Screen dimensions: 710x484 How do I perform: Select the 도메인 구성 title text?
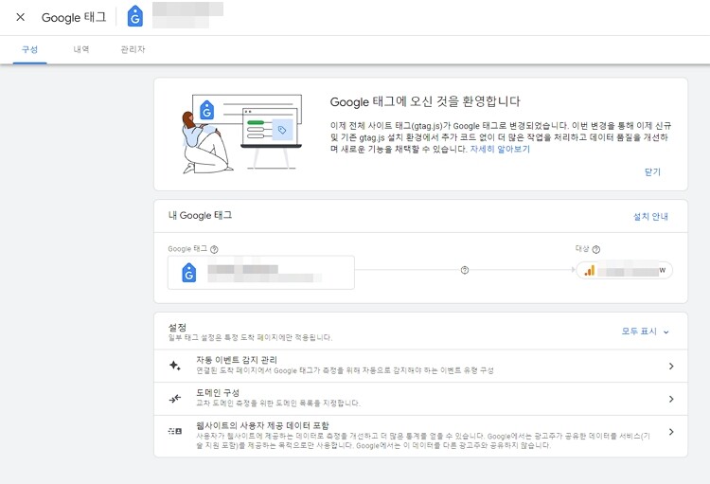pyautogui.click(x=218, y=392)
